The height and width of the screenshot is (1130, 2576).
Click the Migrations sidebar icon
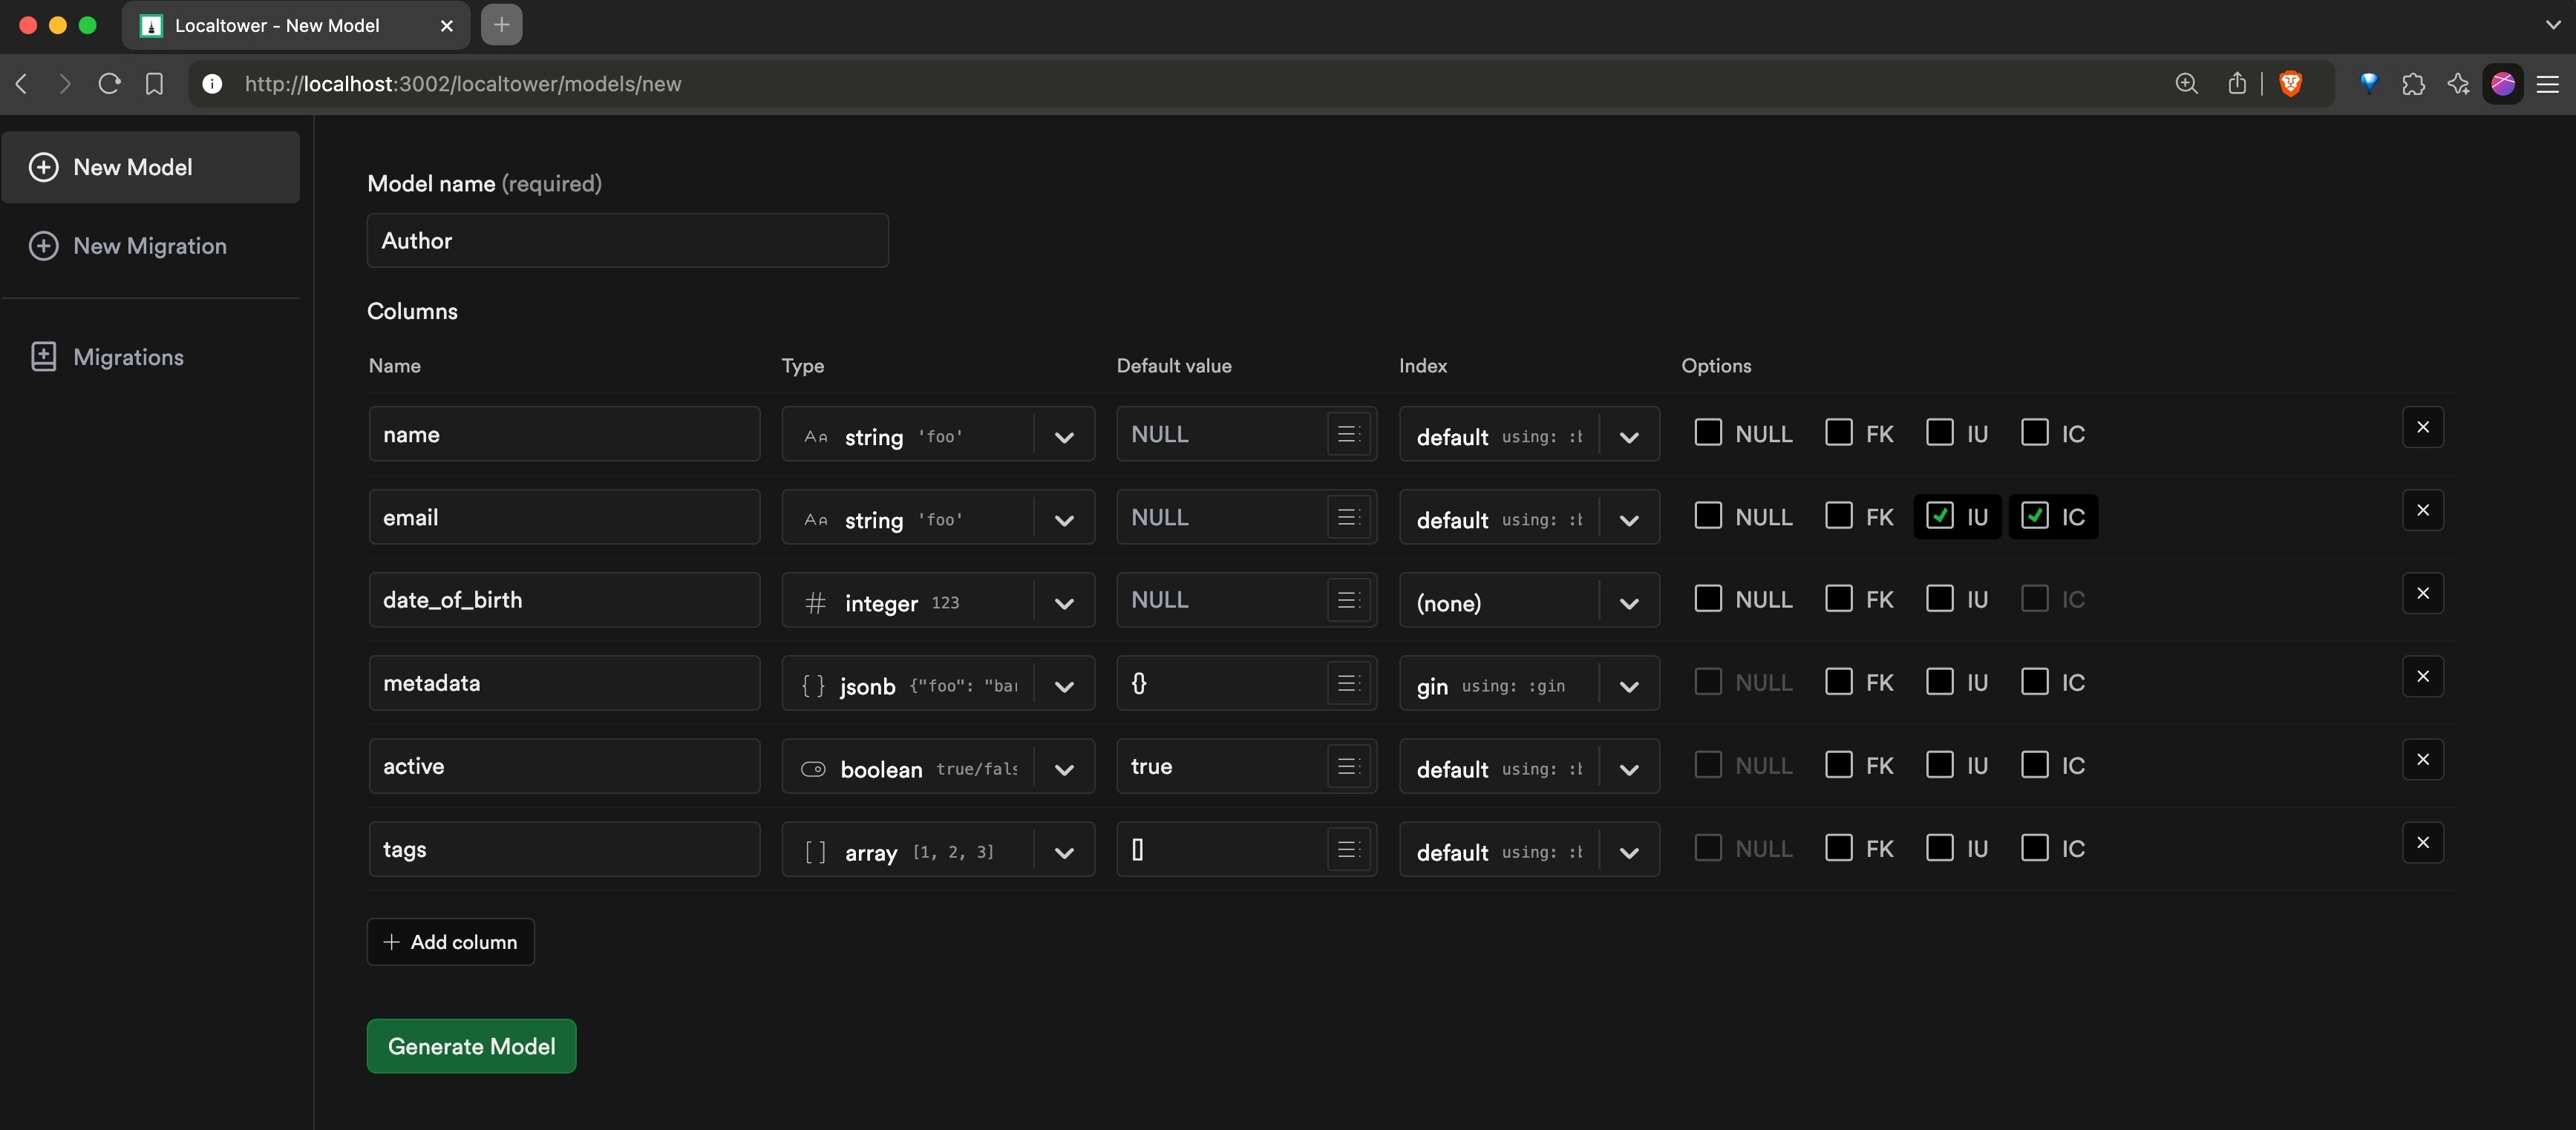coord(45,356)
